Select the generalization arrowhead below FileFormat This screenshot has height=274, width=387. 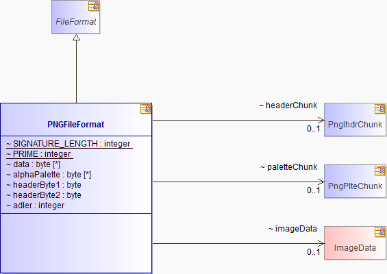76,37
